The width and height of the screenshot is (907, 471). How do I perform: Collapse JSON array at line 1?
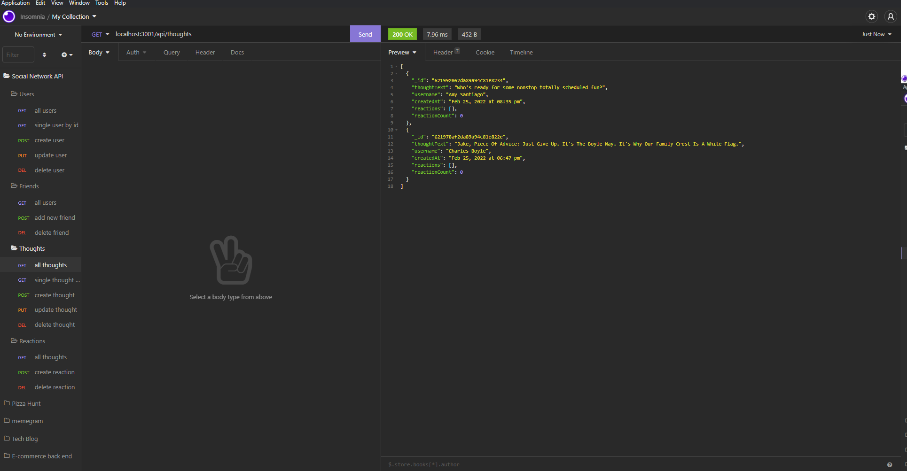pos(396,66)
